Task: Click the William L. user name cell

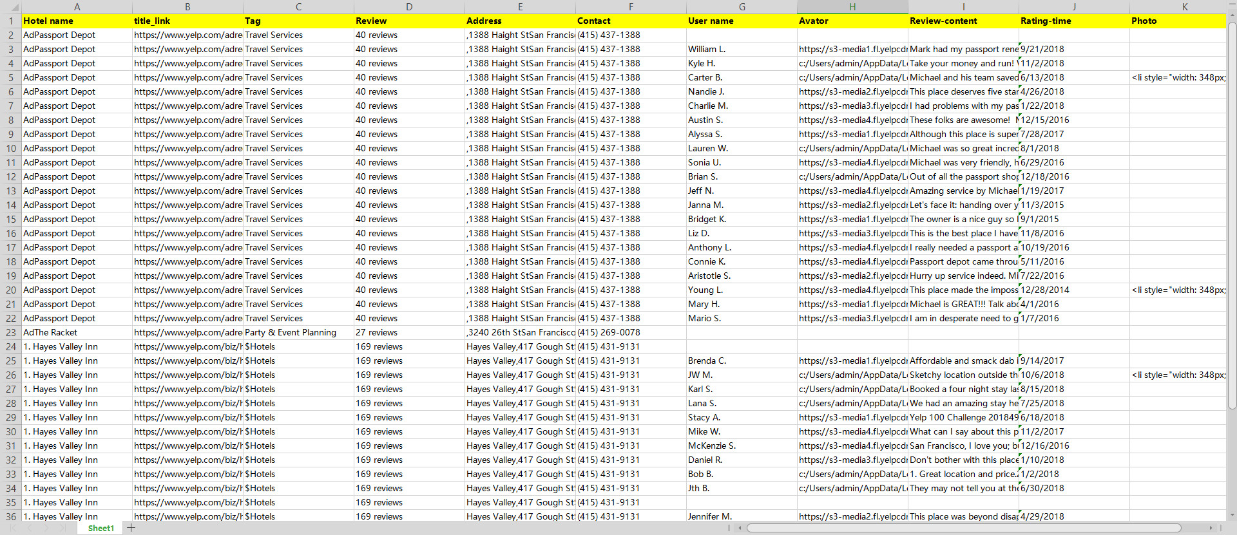Action: click(741, 50)
